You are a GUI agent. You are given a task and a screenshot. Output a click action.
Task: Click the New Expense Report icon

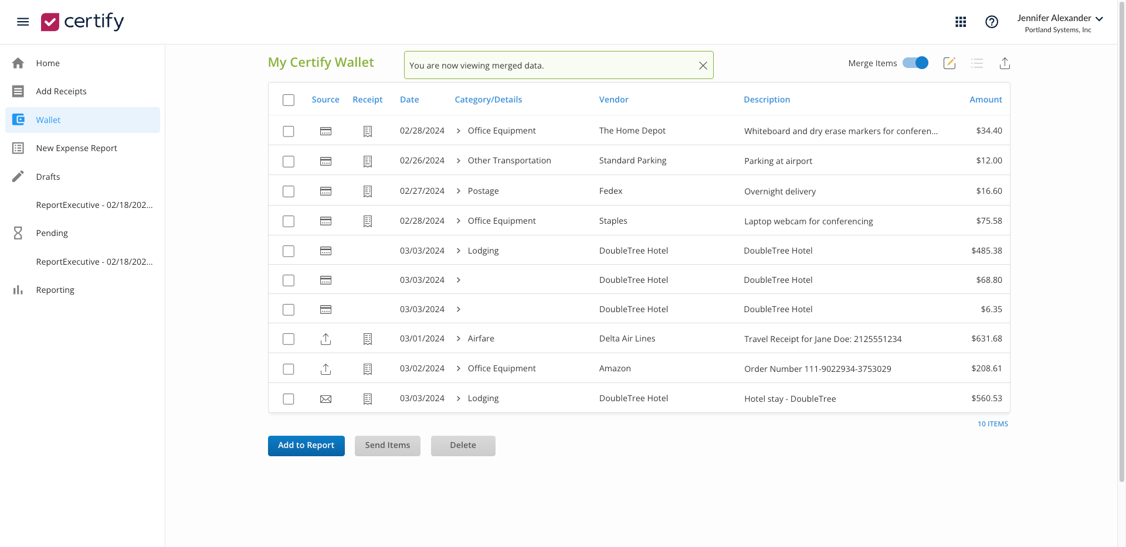tap(18, 148)
